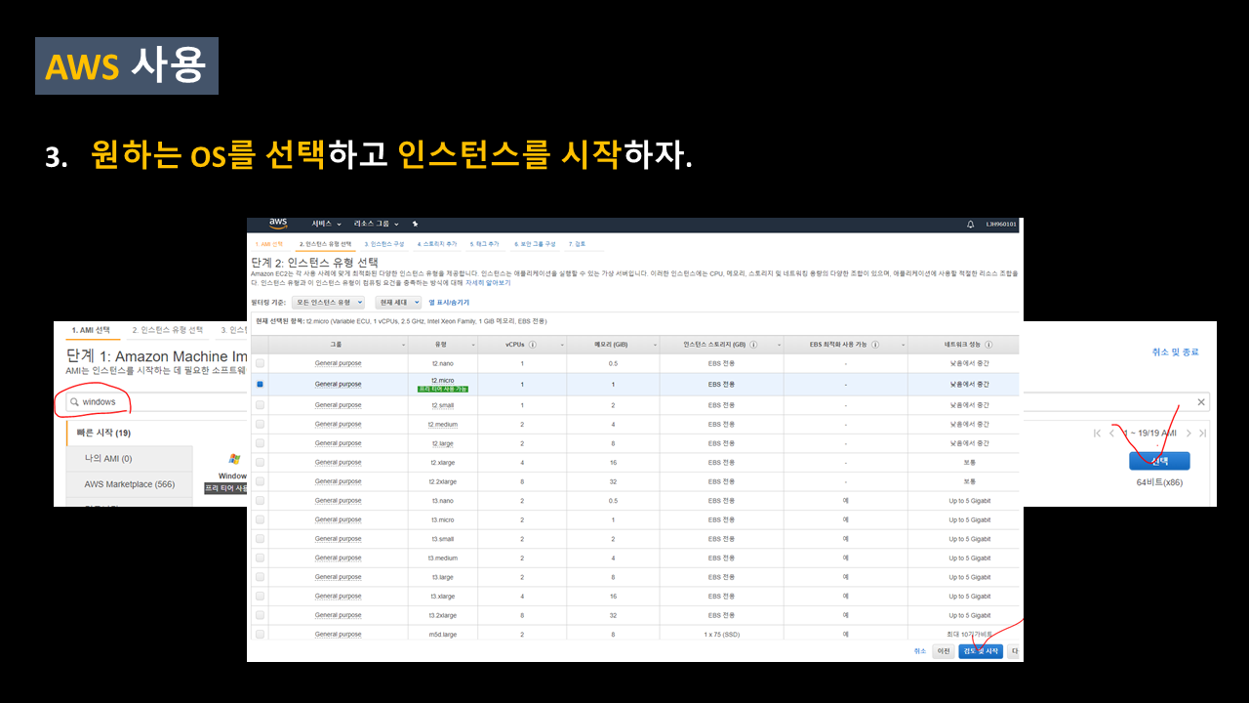Click General purpose in the t2.nano row
1249x703 pixels.
(x=338, y=363)
